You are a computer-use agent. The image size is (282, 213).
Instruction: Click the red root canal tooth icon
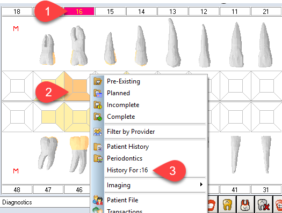click(245, 204)
